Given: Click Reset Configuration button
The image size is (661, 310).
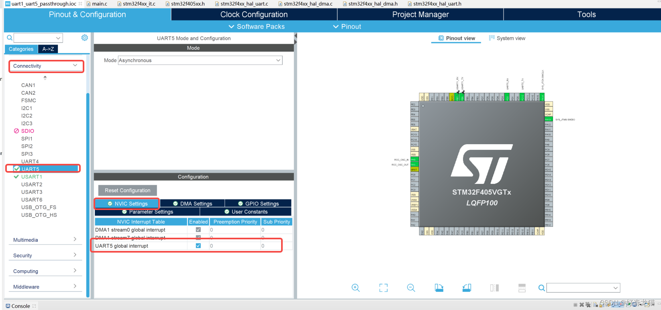Looking at the screenshot, I should point(127,190).
